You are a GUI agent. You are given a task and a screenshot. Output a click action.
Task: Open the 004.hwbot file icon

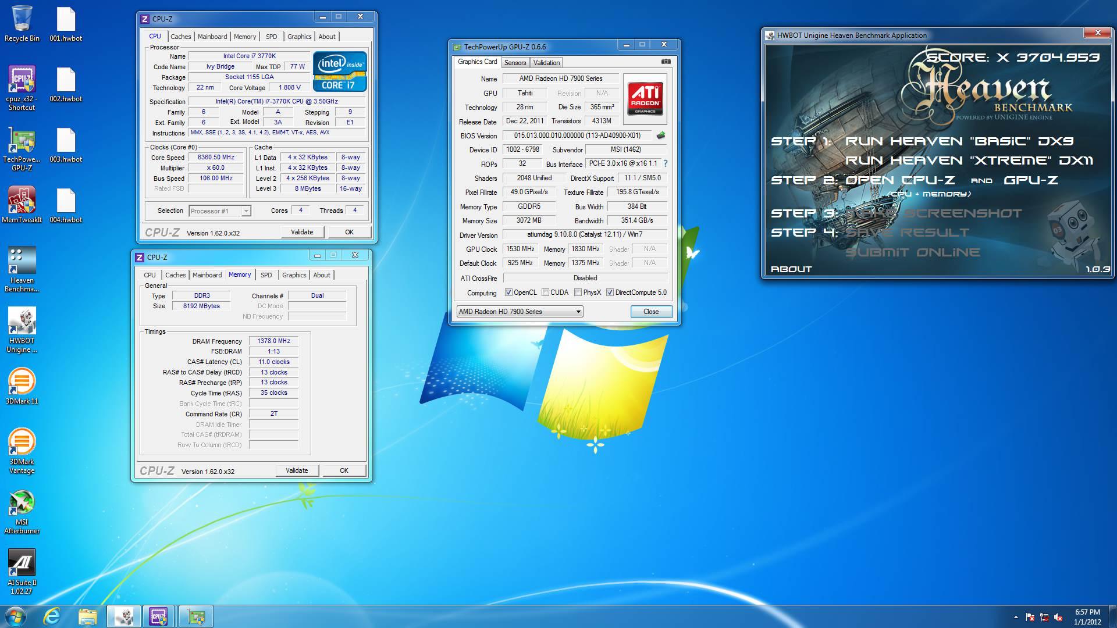click(66, 205)
